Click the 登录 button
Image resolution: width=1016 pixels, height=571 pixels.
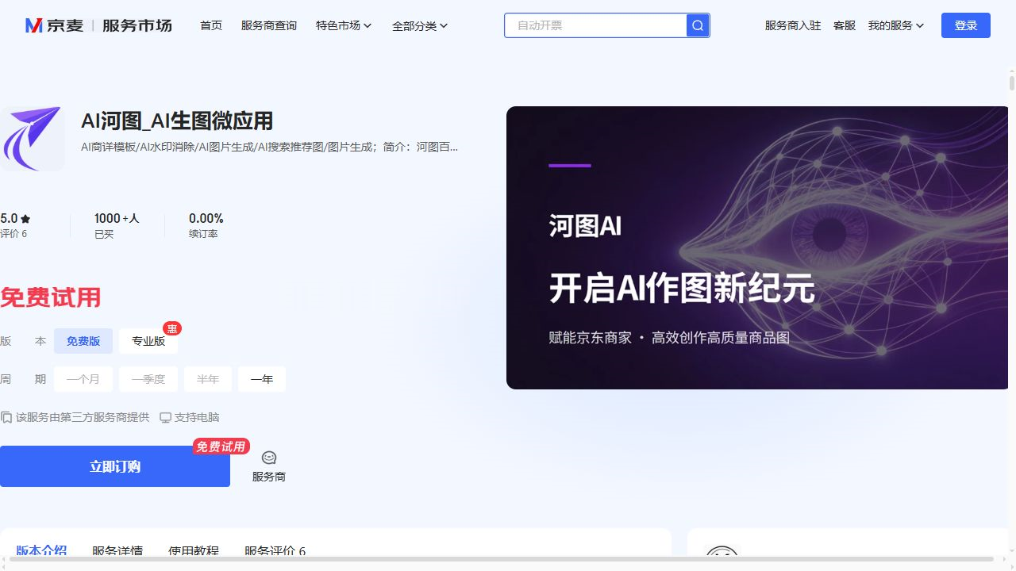(966, 25)
